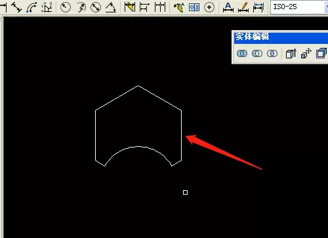Select the Arc Length dimension tool
Image resolution: width=328 pixels, height=238 pixels.
pyautogui.click(x=31, y=7)
